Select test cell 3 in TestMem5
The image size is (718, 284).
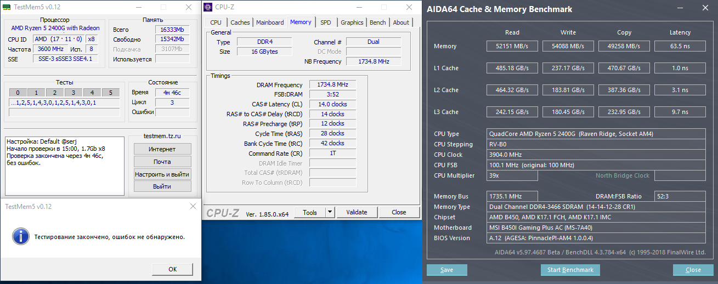tap(74, 93)
